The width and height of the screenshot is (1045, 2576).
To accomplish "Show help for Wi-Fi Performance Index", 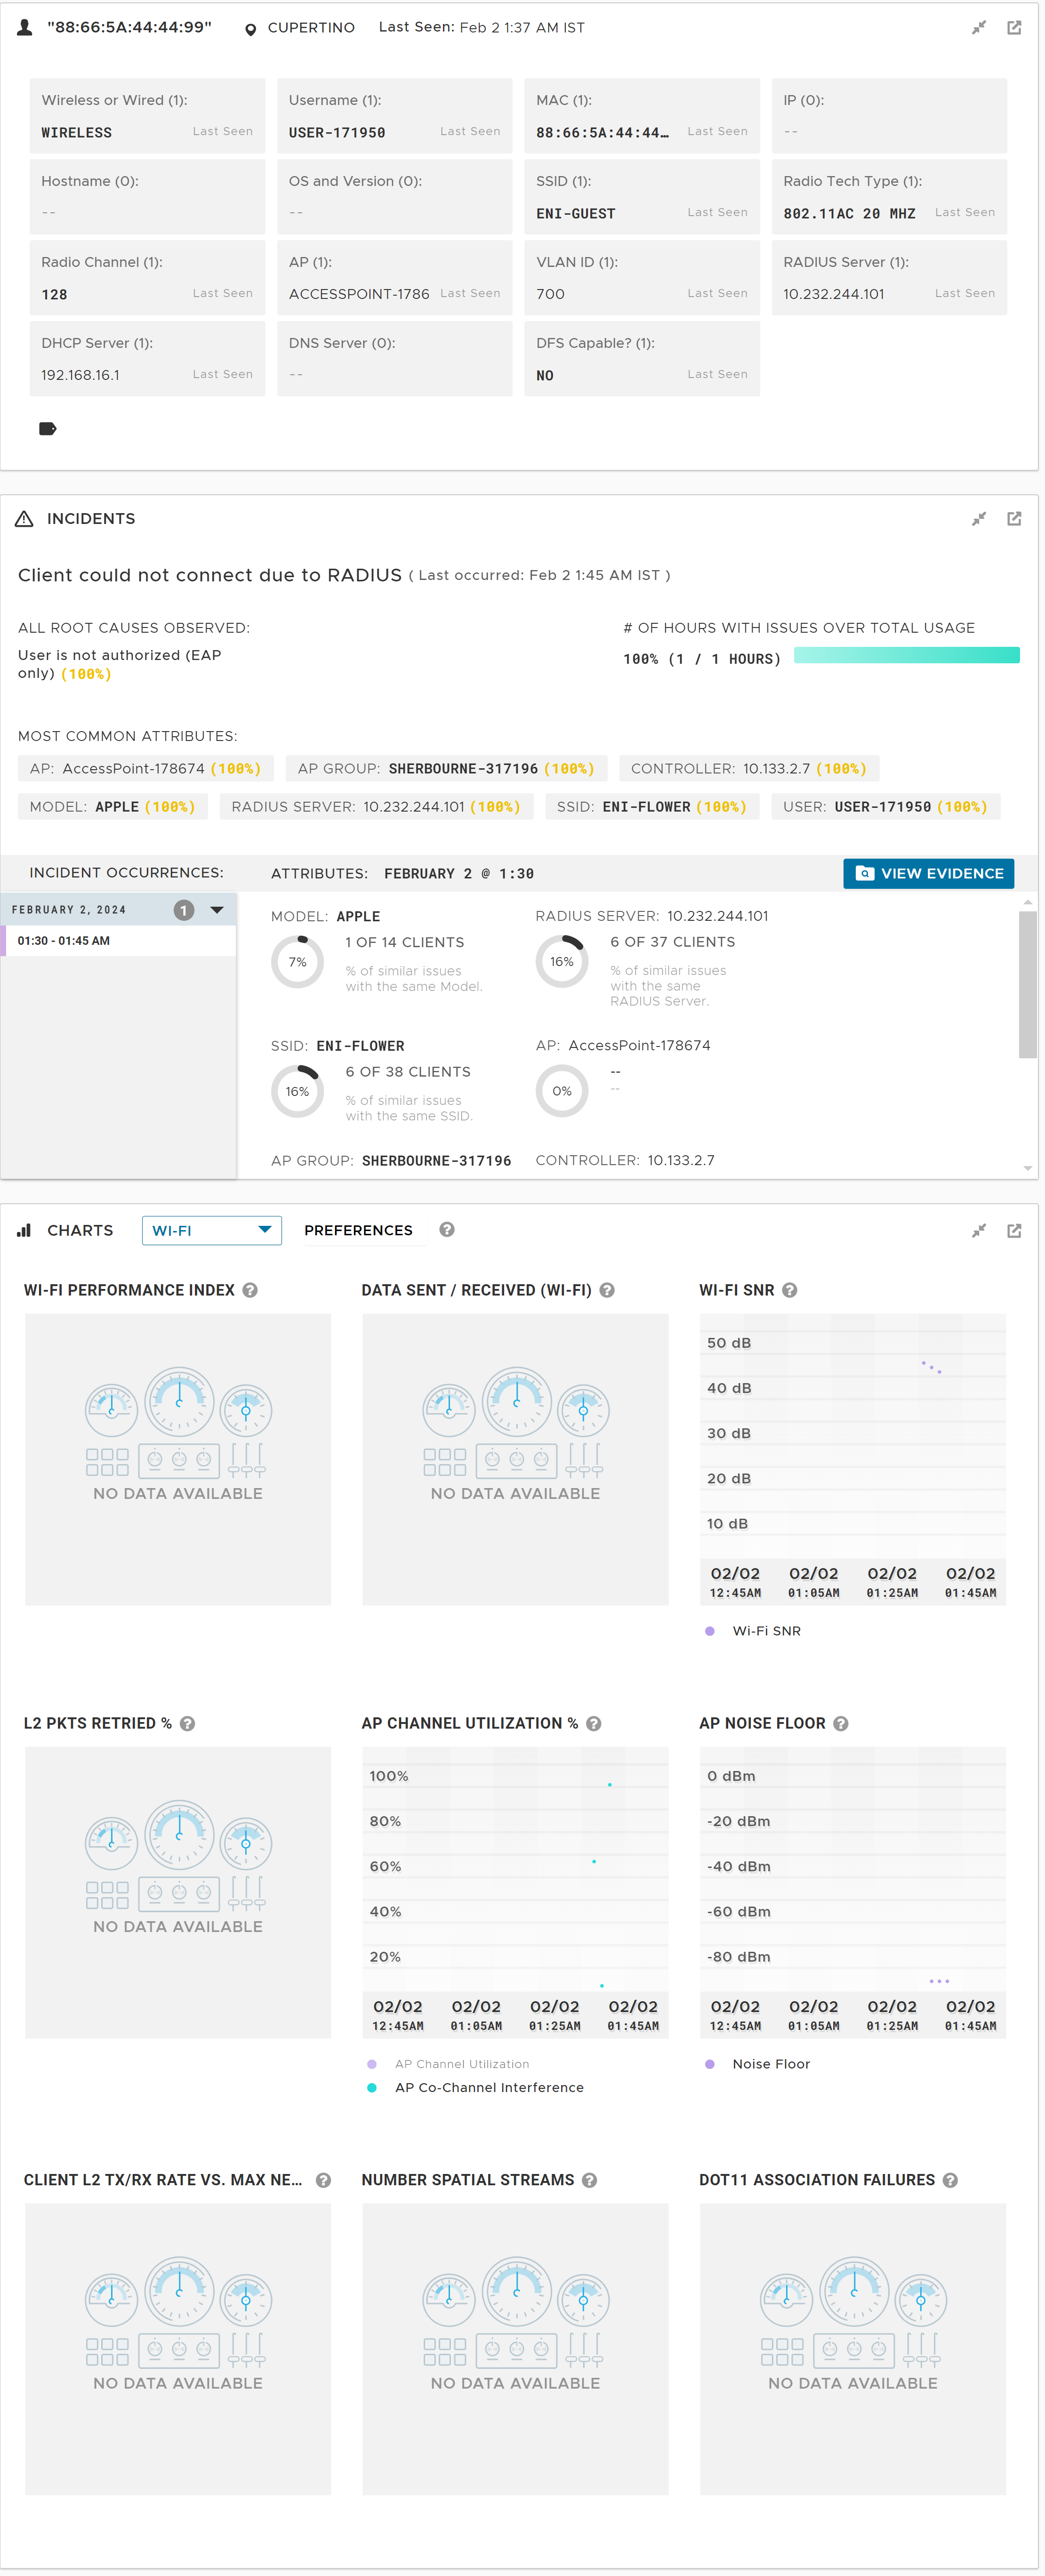I will click(250, 1290).
